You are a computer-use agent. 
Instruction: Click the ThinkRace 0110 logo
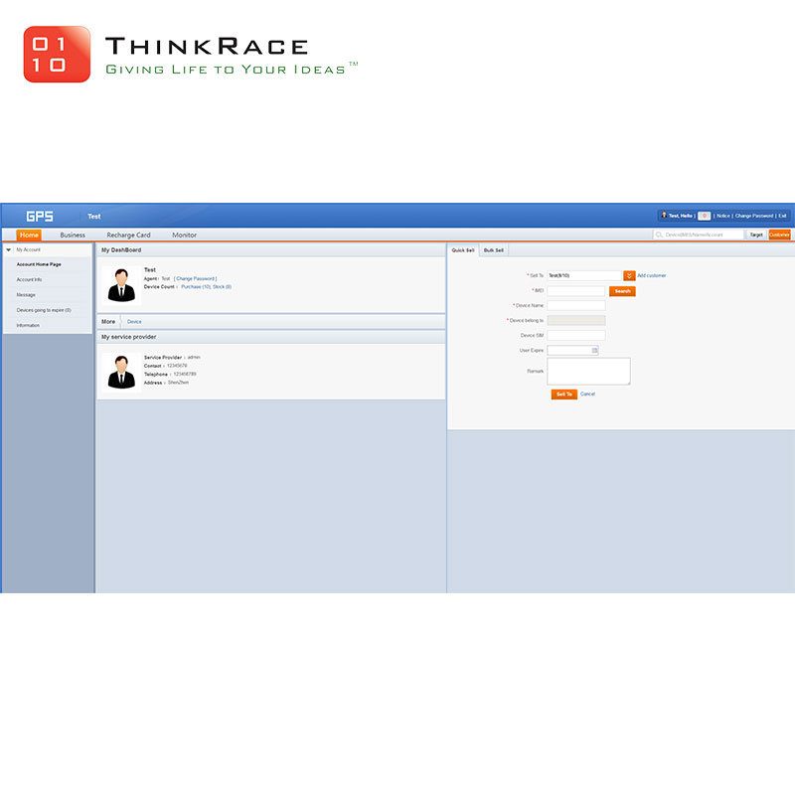[57, 55]
